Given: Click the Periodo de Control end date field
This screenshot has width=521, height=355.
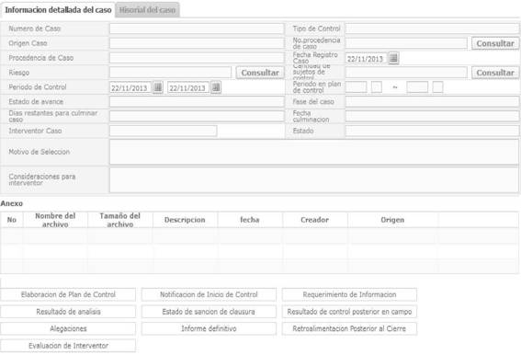Looking at the screenshot, I should coord(188,88).
